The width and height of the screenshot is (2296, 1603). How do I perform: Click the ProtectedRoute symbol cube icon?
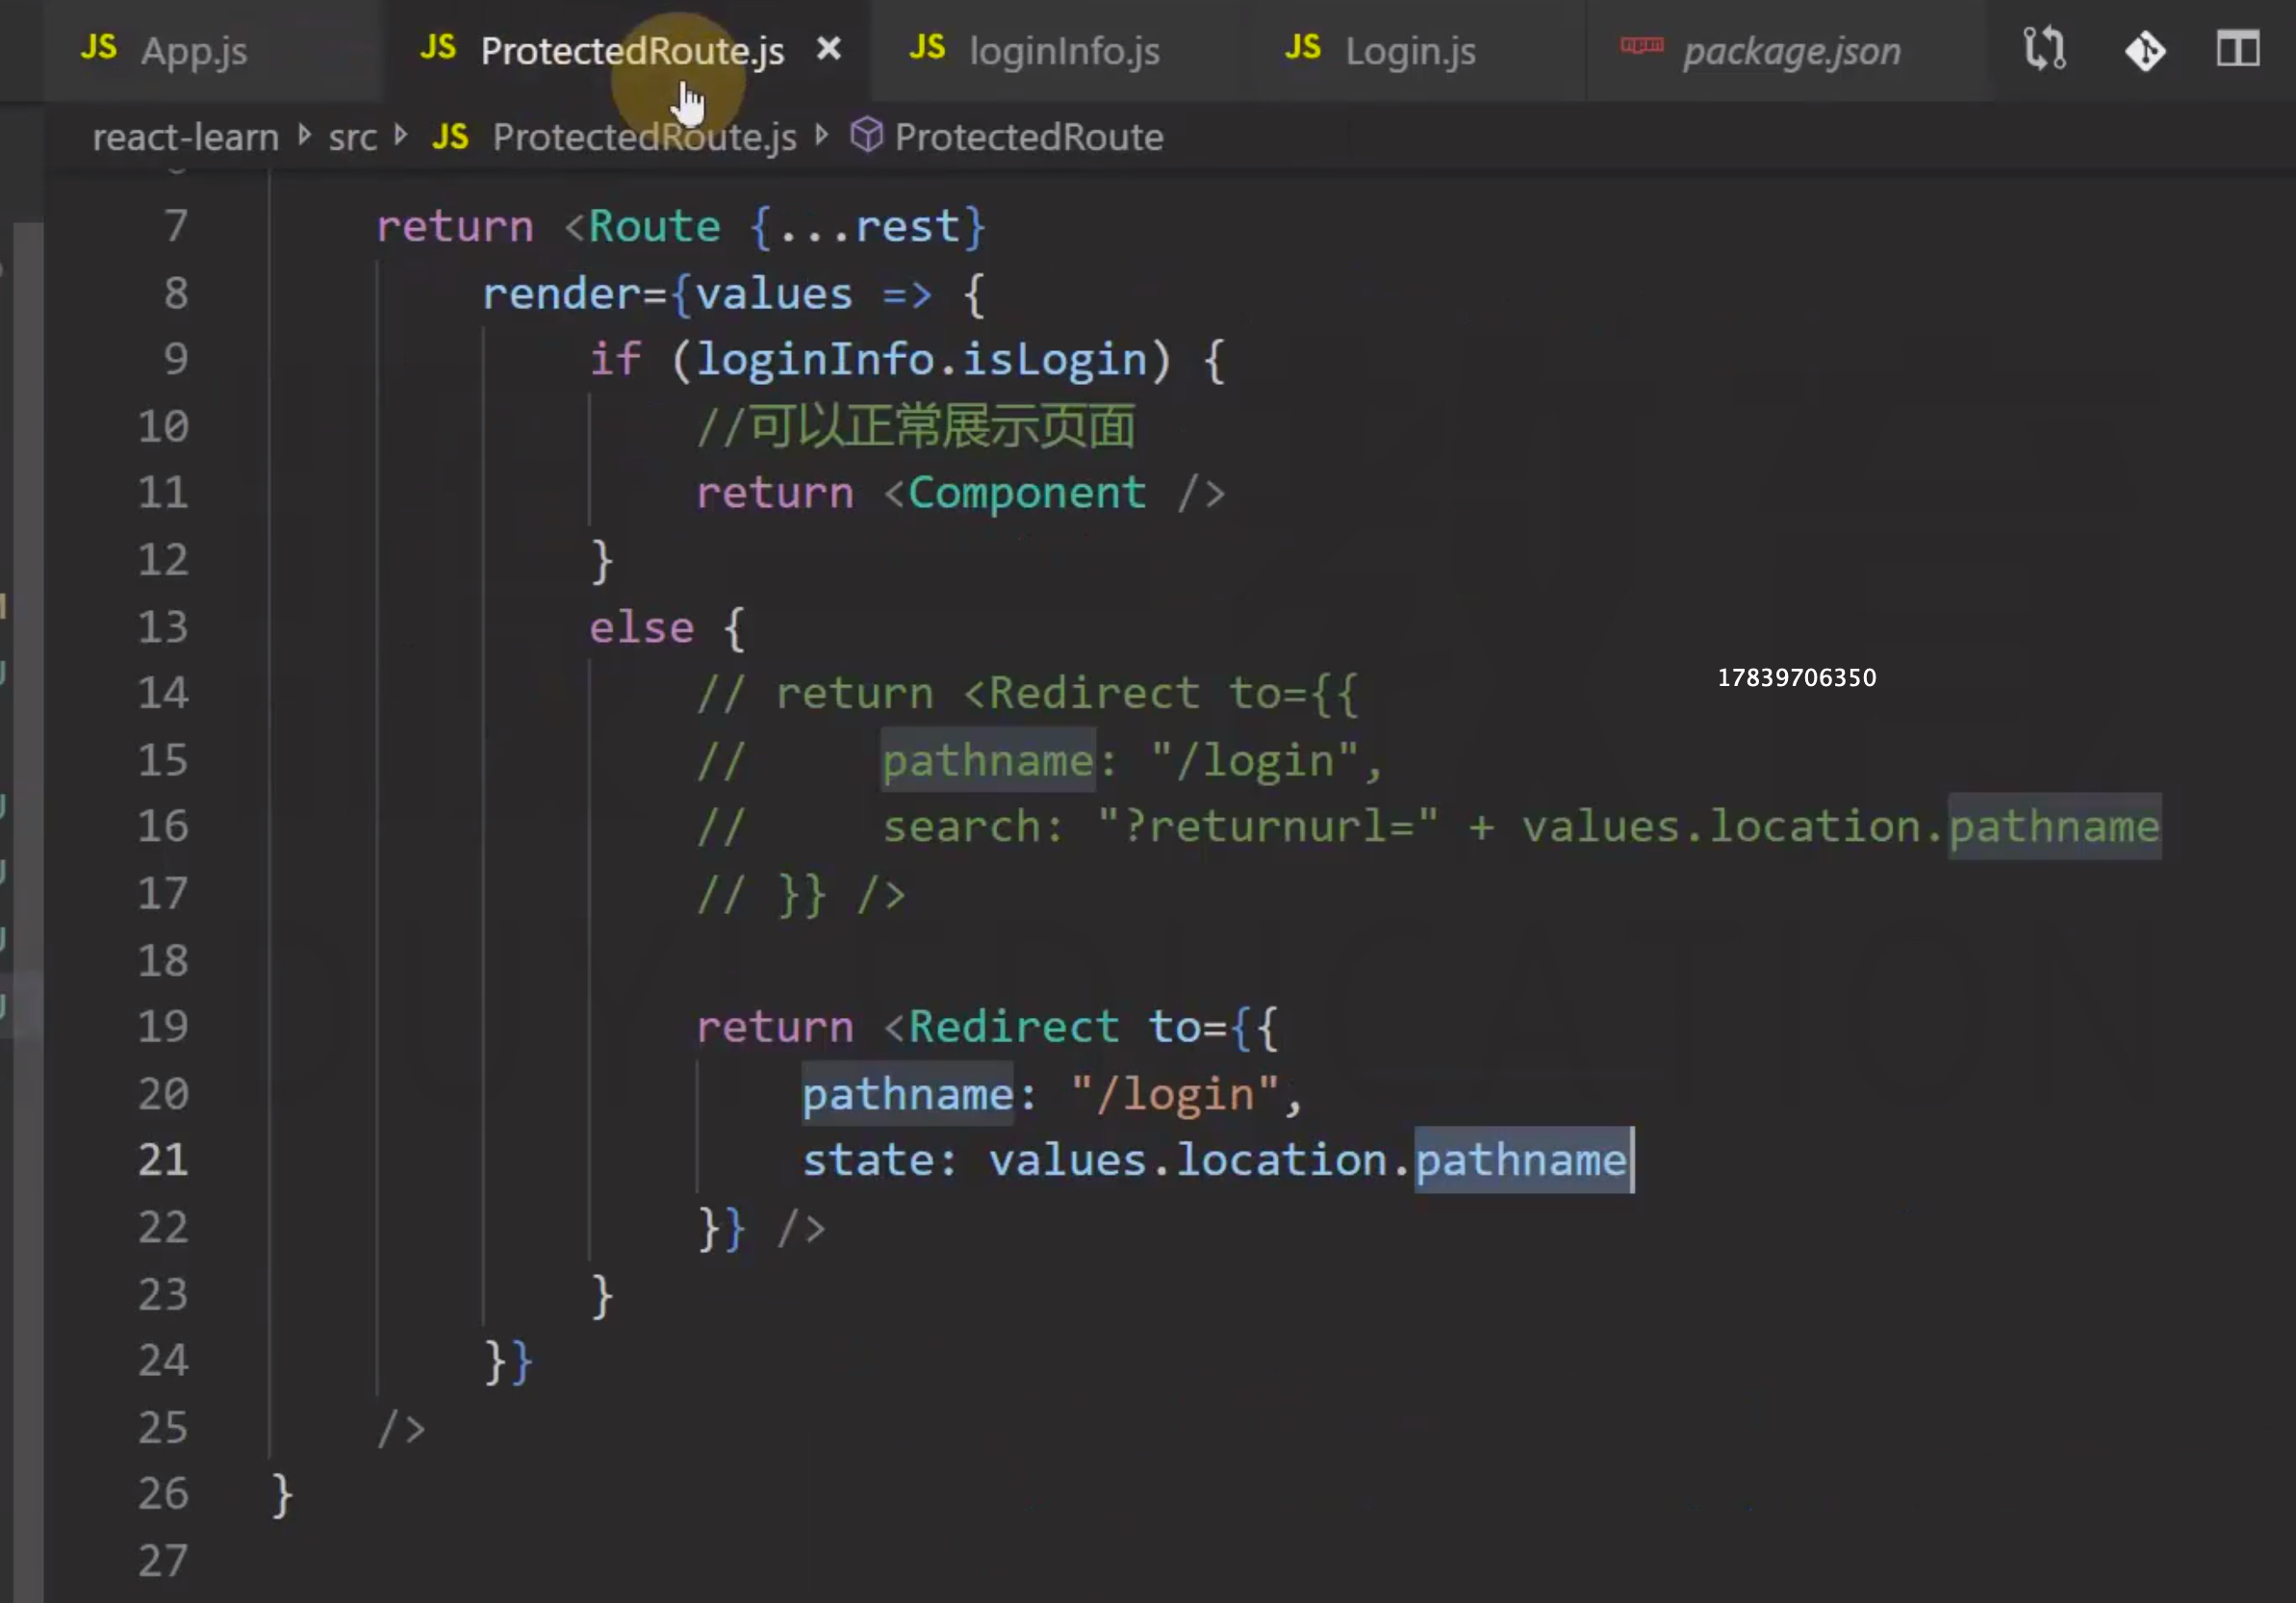(x=866, y=135)
